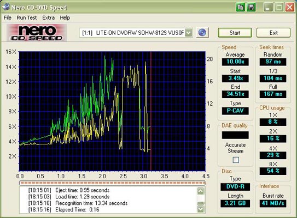Close the Nero CD-DVD Speed window
The width and height of the screenshot is (297, 218).
[290, 7]
